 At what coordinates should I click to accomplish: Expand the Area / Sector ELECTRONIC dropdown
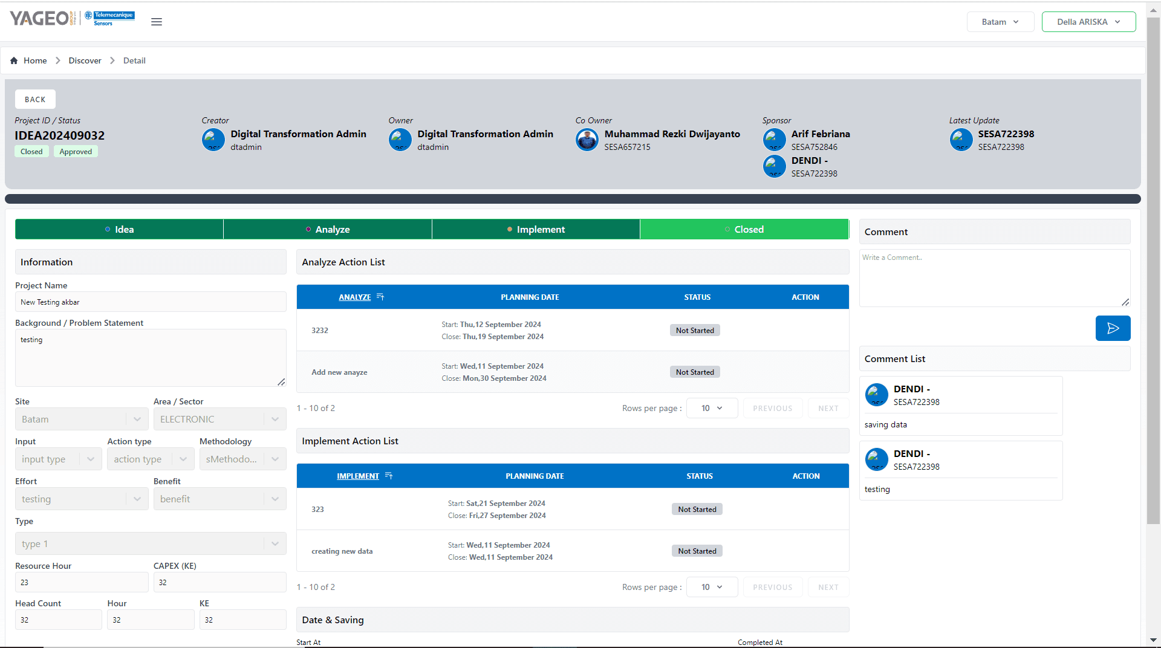(220, 419)
